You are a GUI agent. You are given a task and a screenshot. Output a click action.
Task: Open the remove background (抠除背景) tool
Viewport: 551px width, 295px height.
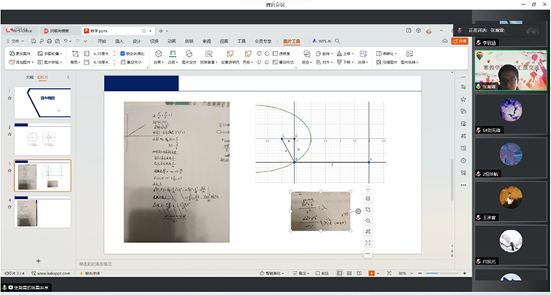(x=209, y=53)
